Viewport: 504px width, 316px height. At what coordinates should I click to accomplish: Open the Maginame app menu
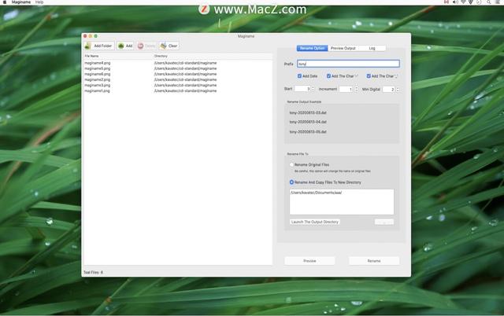click(x=21, y=2)
